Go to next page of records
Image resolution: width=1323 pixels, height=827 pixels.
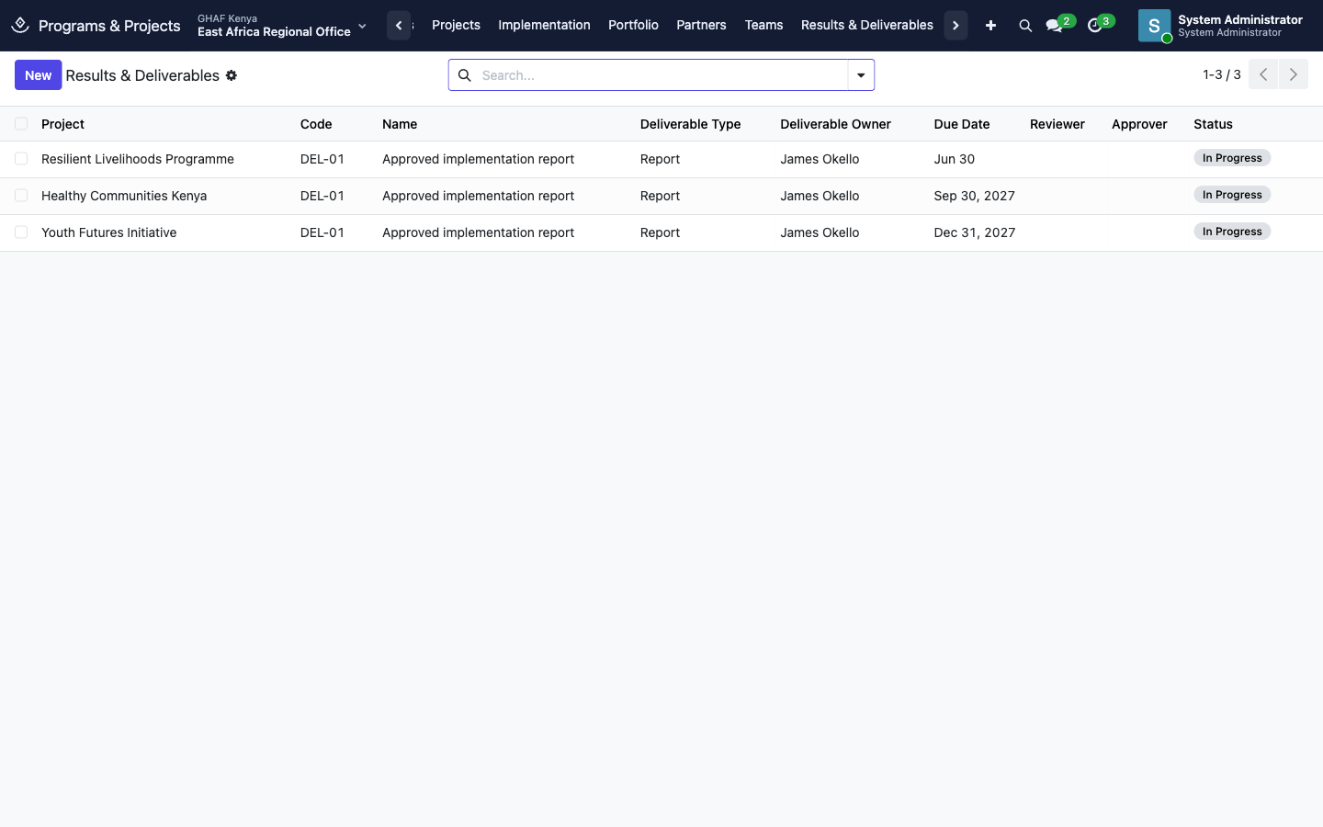1294,74
